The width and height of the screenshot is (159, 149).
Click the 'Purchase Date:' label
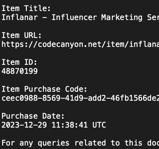point(33,116)
